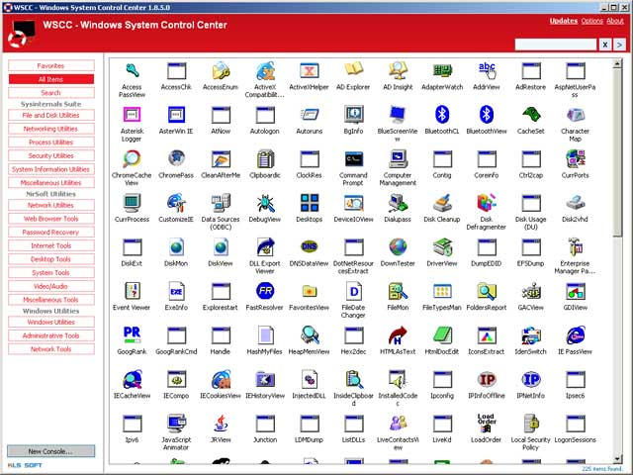Image resolution: width=633 pixels, height=475 pixels.
Task: Launch Event Viewer icon
Action: [x=132, y=291]
